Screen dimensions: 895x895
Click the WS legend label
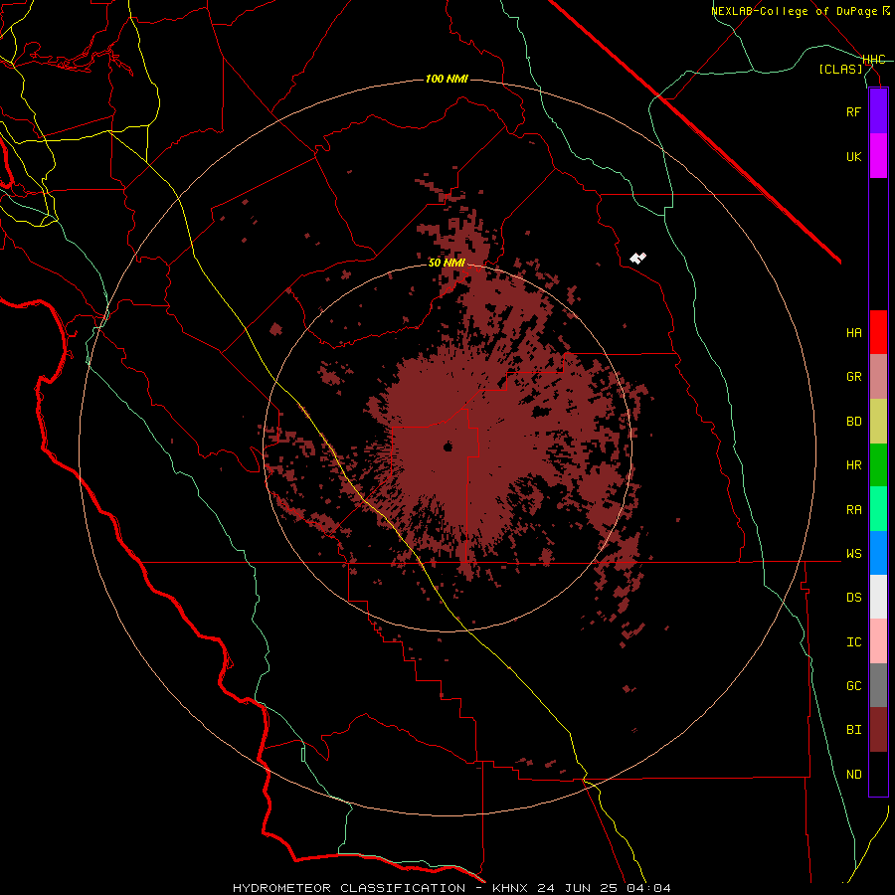pyautogui.click(x=853, y=554)
